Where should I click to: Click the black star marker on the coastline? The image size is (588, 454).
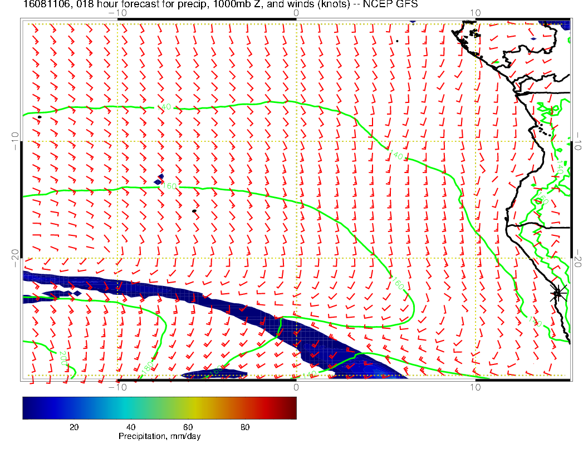pyautogui.click(x=558, y=293)
